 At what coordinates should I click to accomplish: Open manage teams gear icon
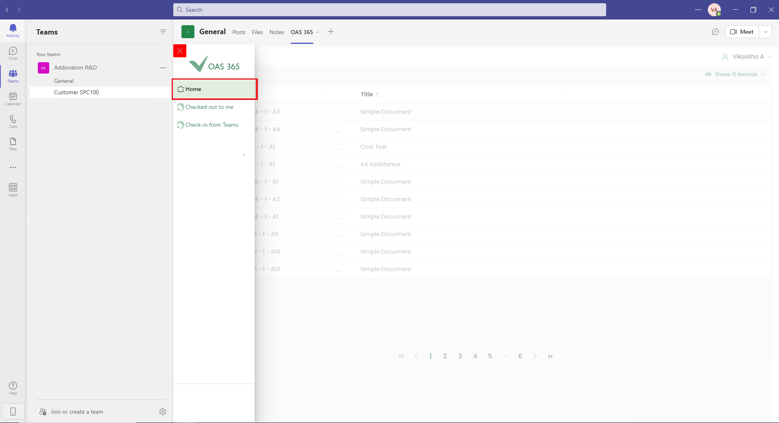163,412
